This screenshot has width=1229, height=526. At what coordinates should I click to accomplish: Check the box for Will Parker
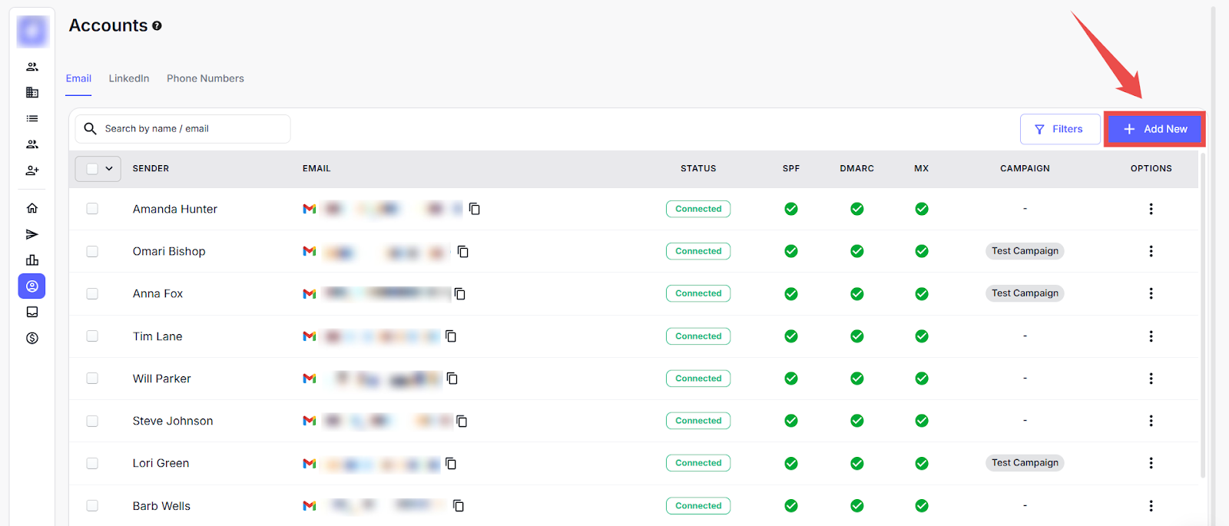pyautogui.click(x=92, y=379)
